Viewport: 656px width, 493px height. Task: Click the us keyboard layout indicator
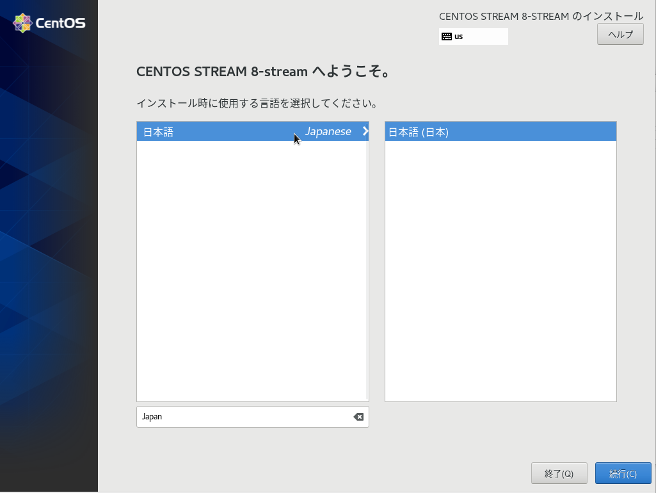pyautogui.click(x=473, y=36)
